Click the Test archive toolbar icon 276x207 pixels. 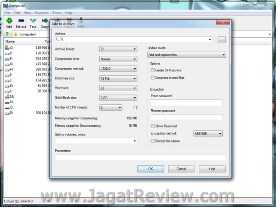(x=33, y=21)
